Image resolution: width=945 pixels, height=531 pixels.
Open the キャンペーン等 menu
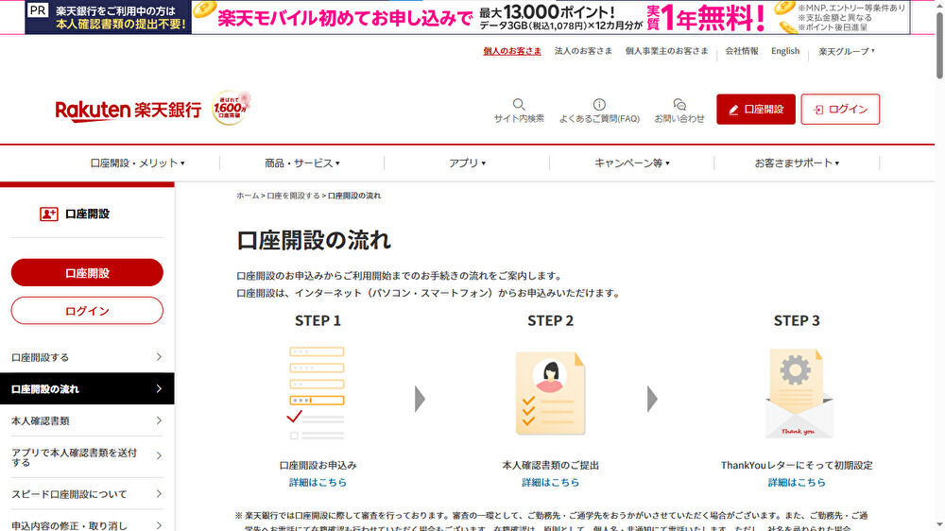pyautogui.click(x=632, y=163)
